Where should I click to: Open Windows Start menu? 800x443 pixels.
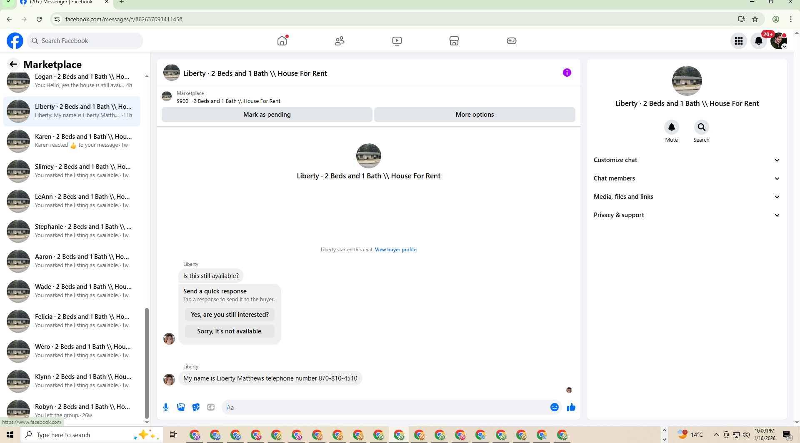(10, 435)
